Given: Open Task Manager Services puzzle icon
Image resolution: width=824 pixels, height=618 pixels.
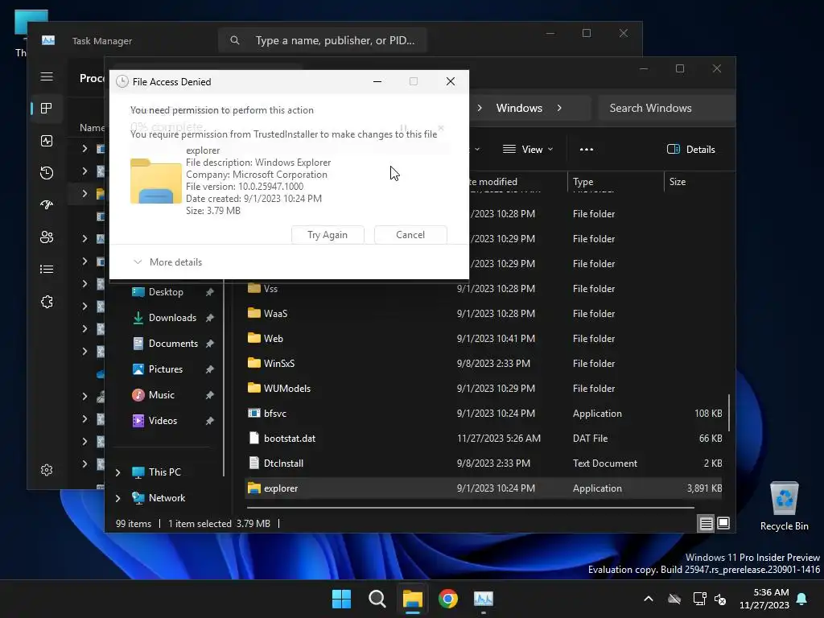Looking at the screenshot, I should click(x=47, y=302).
